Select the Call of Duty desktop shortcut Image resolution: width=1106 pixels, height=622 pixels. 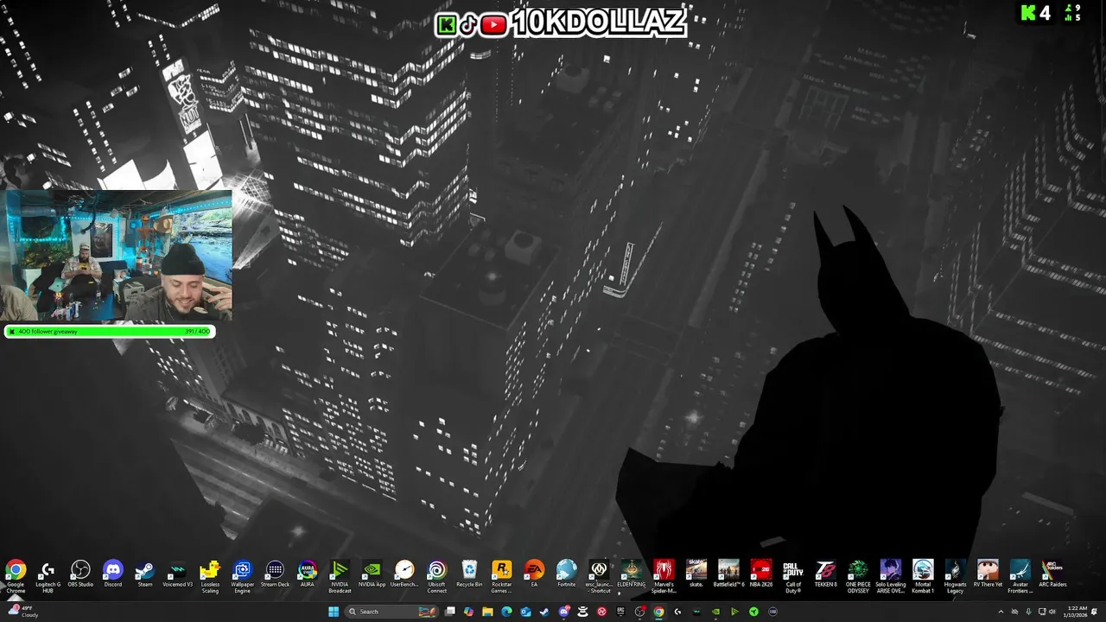point(793,574)
